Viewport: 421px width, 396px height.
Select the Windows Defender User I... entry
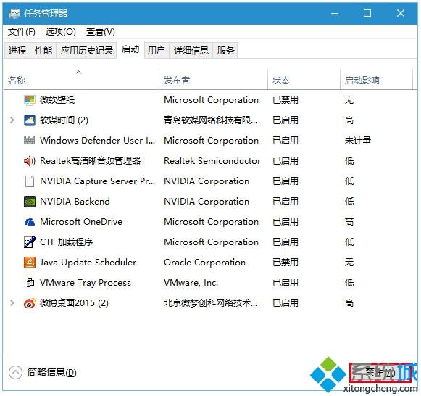(x=98, y=141)
